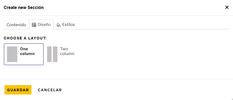This screenshot has height=100, width=233.
Task: Click right bar of Two column icon
Action: [x=55, y=54]
